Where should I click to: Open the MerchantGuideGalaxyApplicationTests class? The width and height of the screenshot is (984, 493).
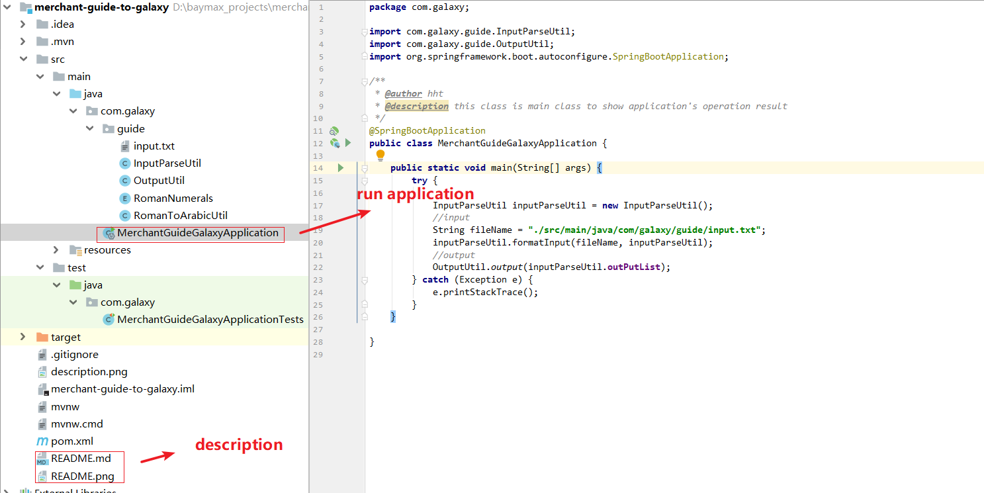click(x=210, y=320)
